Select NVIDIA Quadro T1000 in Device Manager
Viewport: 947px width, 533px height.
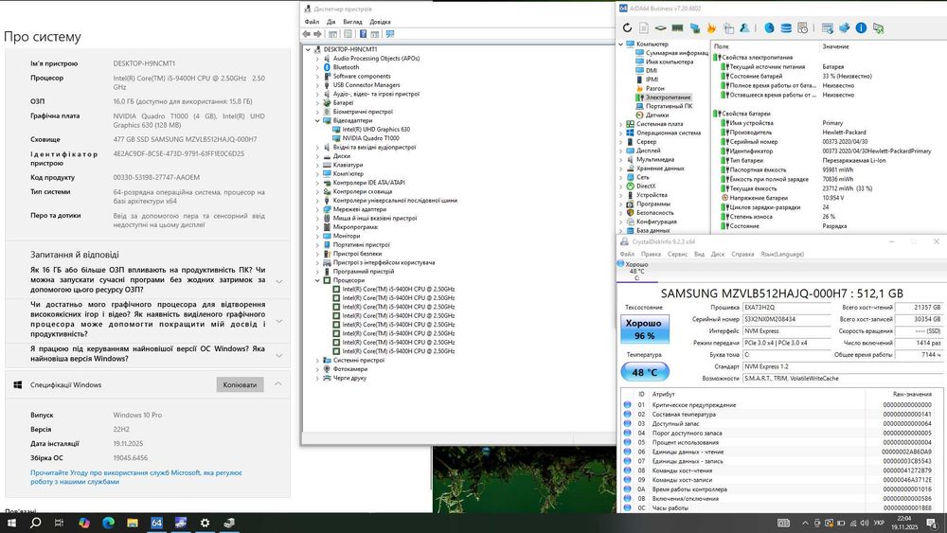click(370, 138)
